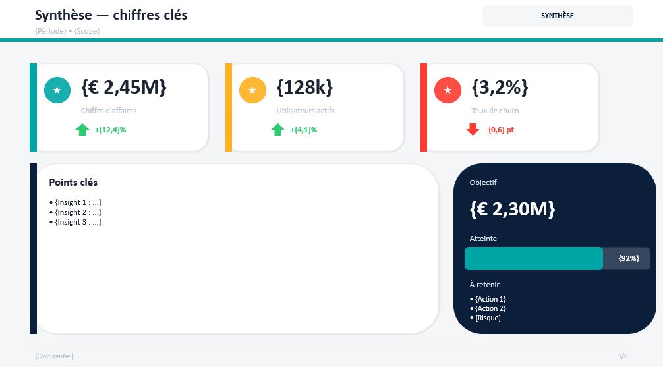Click the red star icon for Taux de churn
663x367 pixels.
point(448,90)
